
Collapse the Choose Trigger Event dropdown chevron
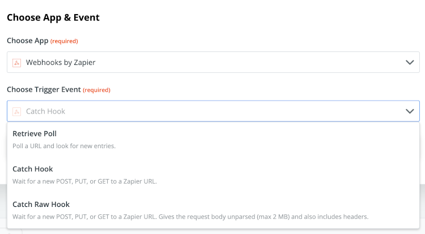(410, 111)
